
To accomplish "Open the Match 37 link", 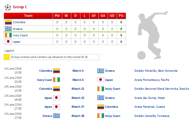I will click(78, 107).
